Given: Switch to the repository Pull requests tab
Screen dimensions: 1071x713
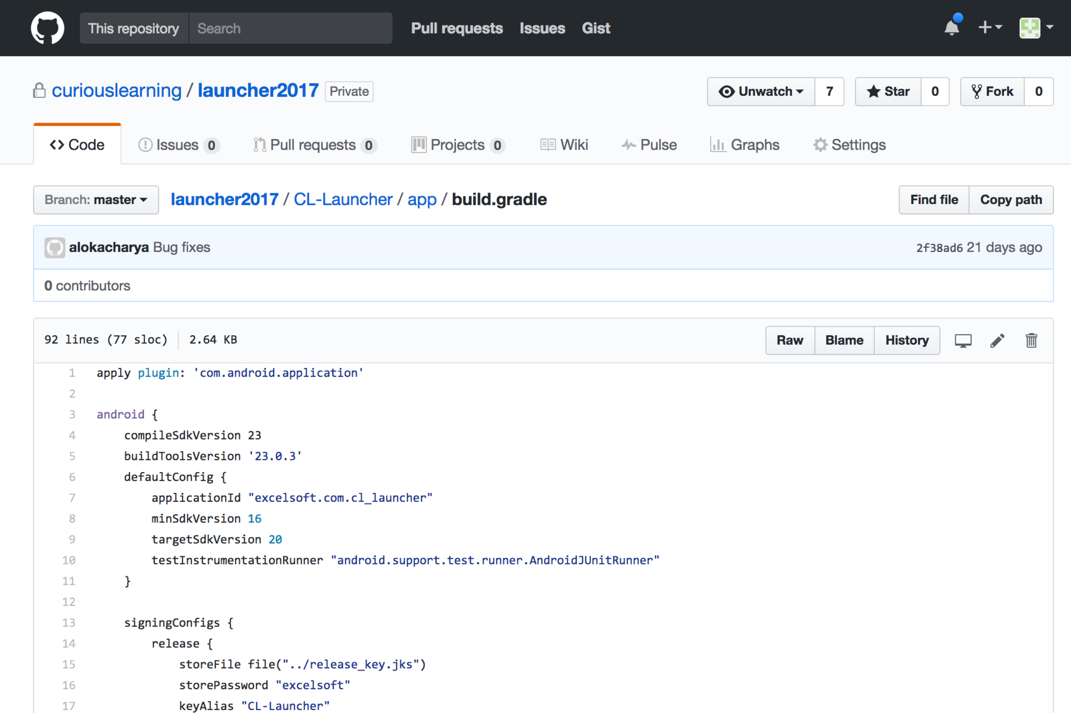Looking at the screenshot, I should point(315,145).
